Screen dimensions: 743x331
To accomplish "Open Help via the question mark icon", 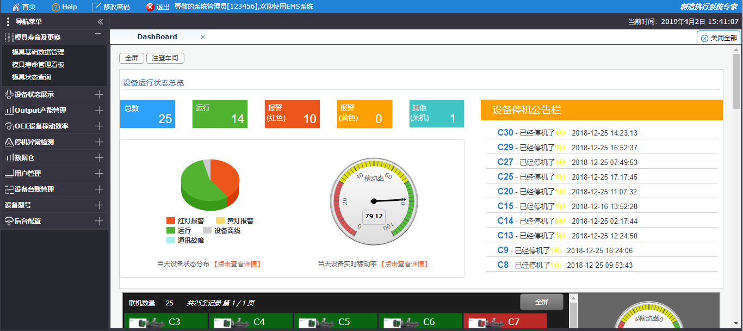I will click(x=55, y=7).
